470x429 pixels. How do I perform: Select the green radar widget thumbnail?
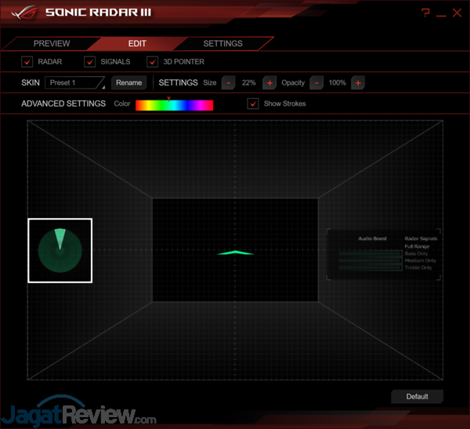(60, 250)
